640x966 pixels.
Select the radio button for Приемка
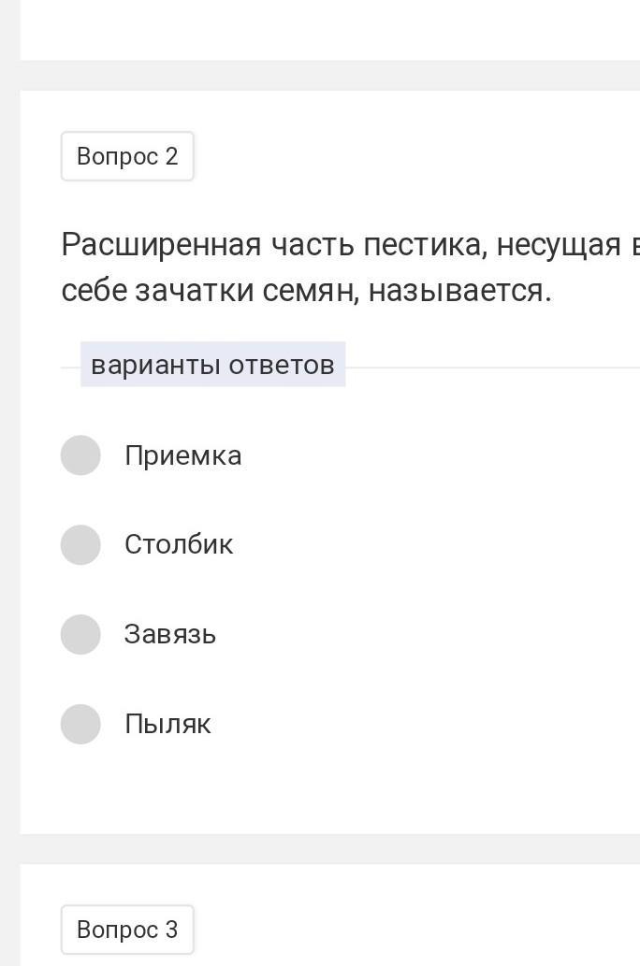click(80, 455)
